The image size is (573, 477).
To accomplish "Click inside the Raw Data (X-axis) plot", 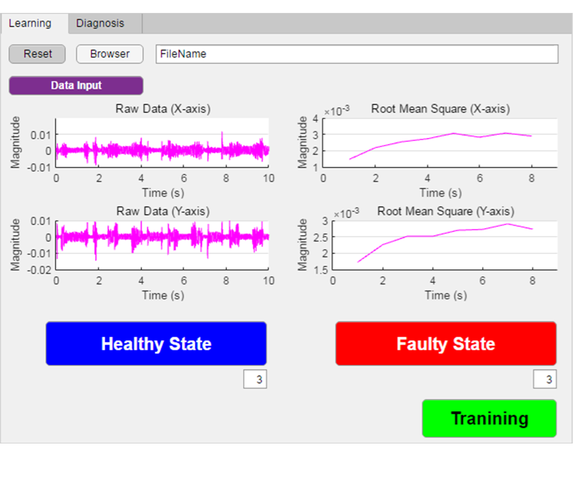I will click(x=162, y=143).
